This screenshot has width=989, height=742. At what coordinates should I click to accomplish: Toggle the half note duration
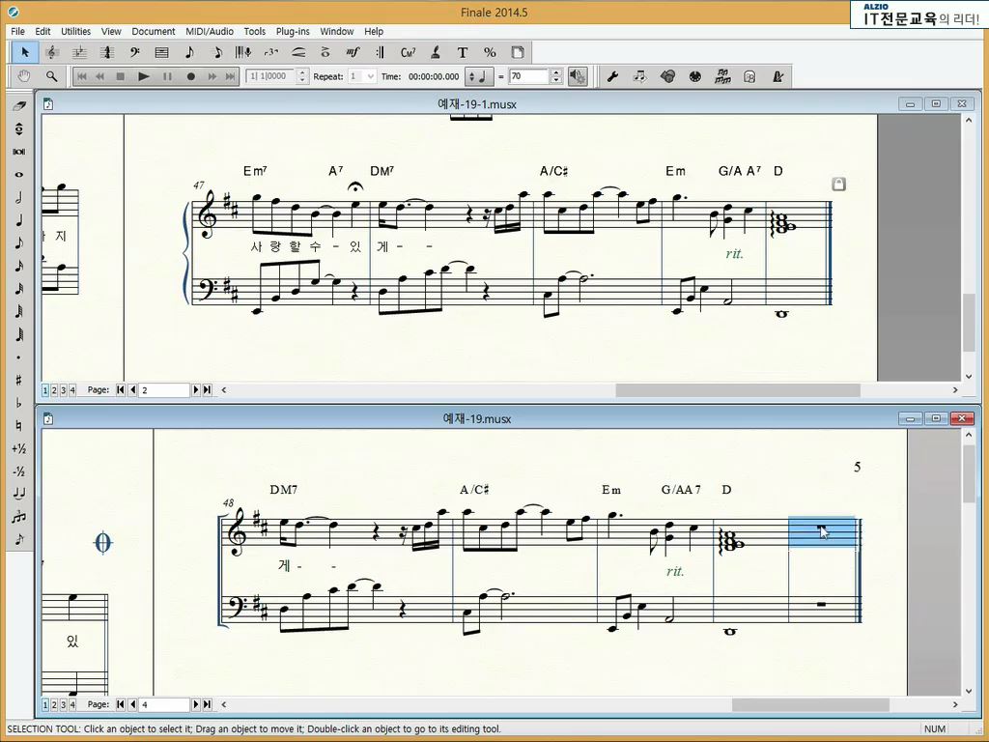click(19, 197)
